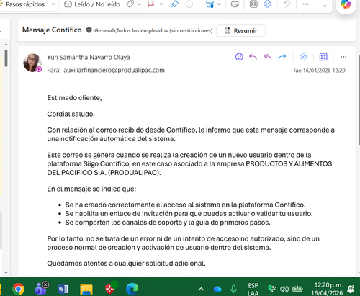This screenshot has width=360, height=296.
Task: Click the rules/move folder gear icon
Action: 210,4
